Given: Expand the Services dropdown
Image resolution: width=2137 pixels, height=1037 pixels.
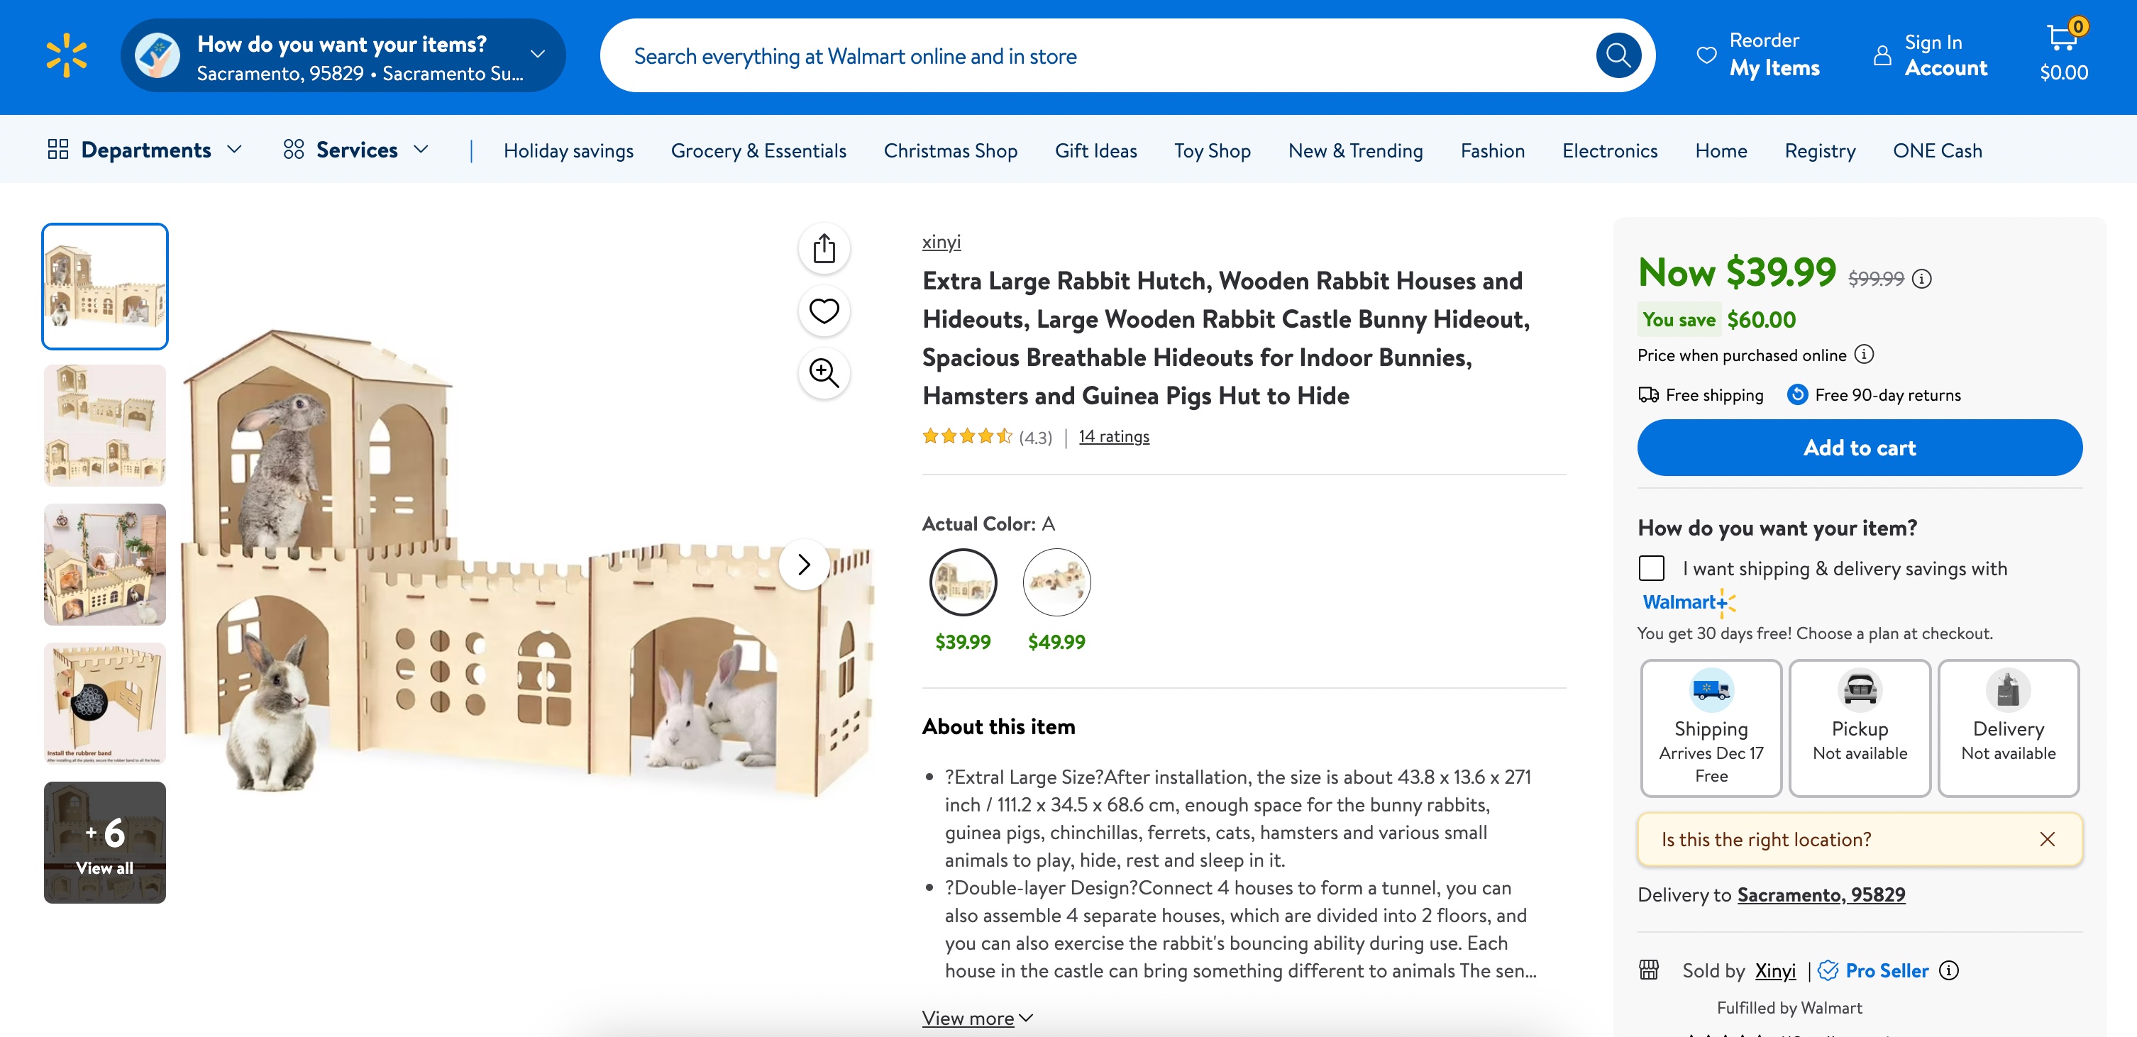Looking at the screenshot, I should (x=357, y=150).
